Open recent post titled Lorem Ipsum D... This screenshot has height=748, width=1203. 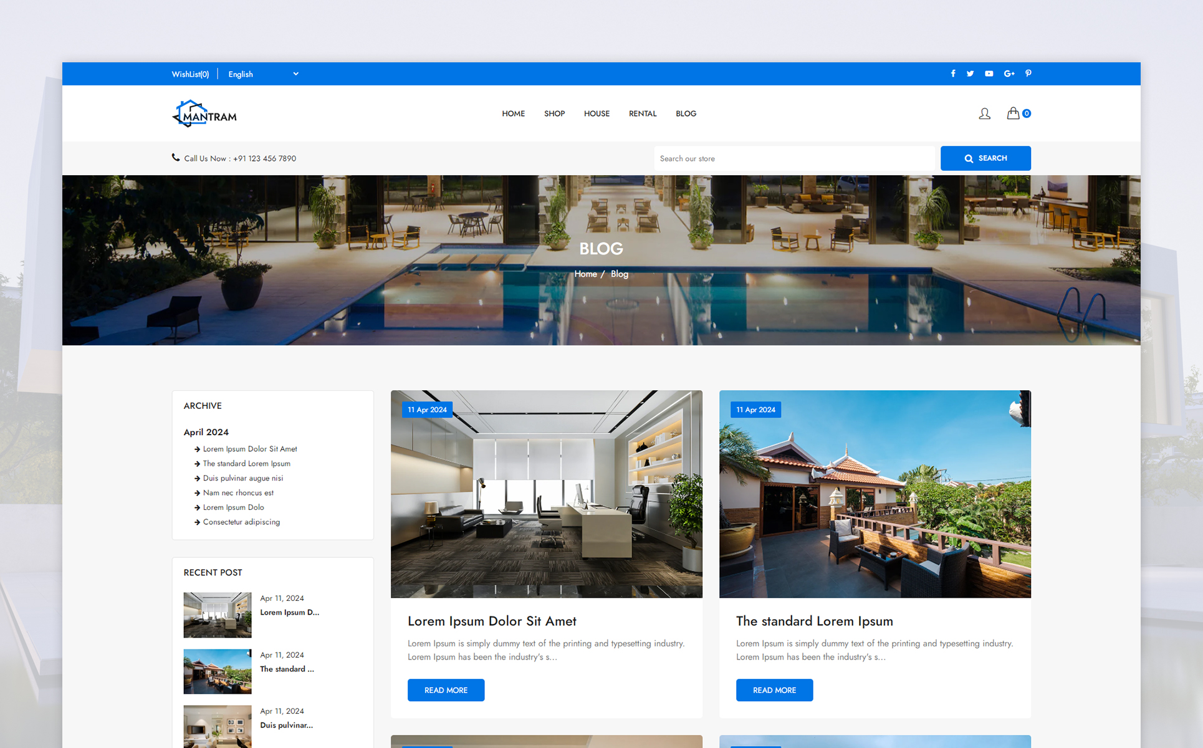[290, 613]
